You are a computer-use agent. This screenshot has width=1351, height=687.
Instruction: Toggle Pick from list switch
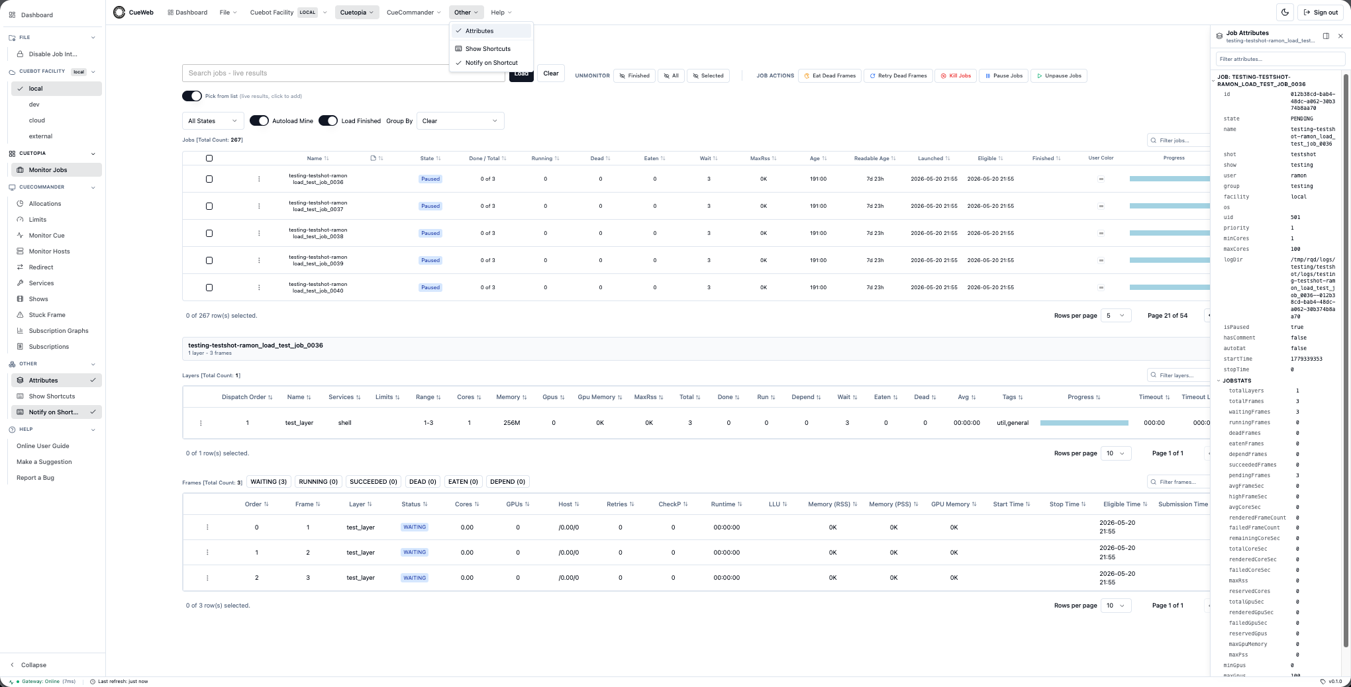(x=192, y=96)
